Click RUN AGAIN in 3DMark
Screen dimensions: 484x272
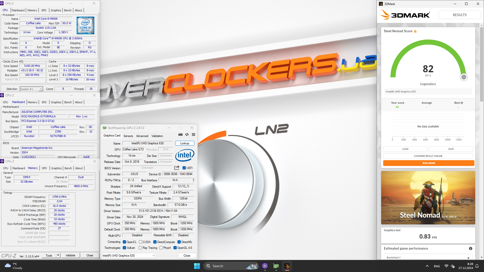[429, 163]
